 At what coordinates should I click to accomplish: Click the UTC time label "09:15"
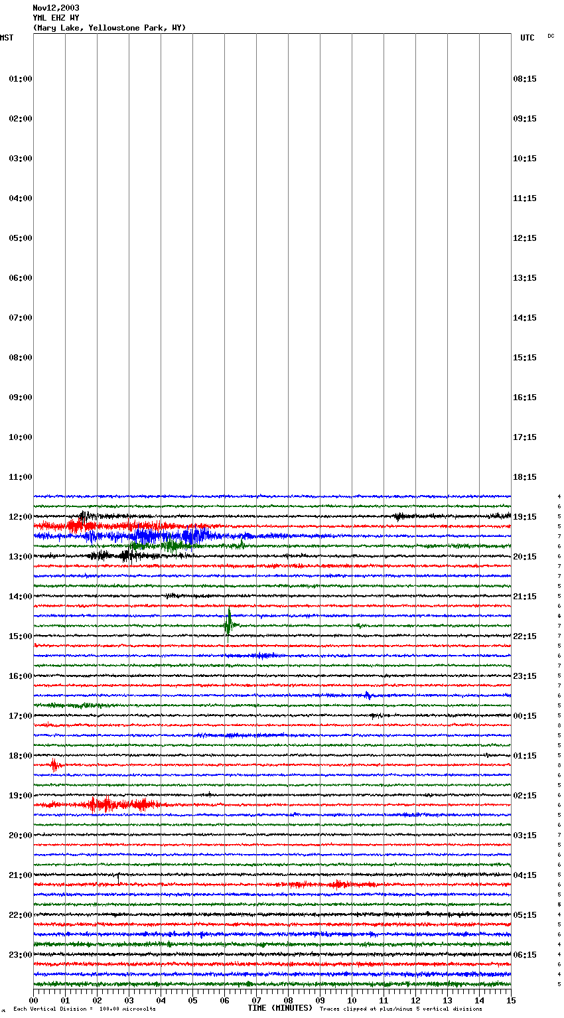point(525,119)
